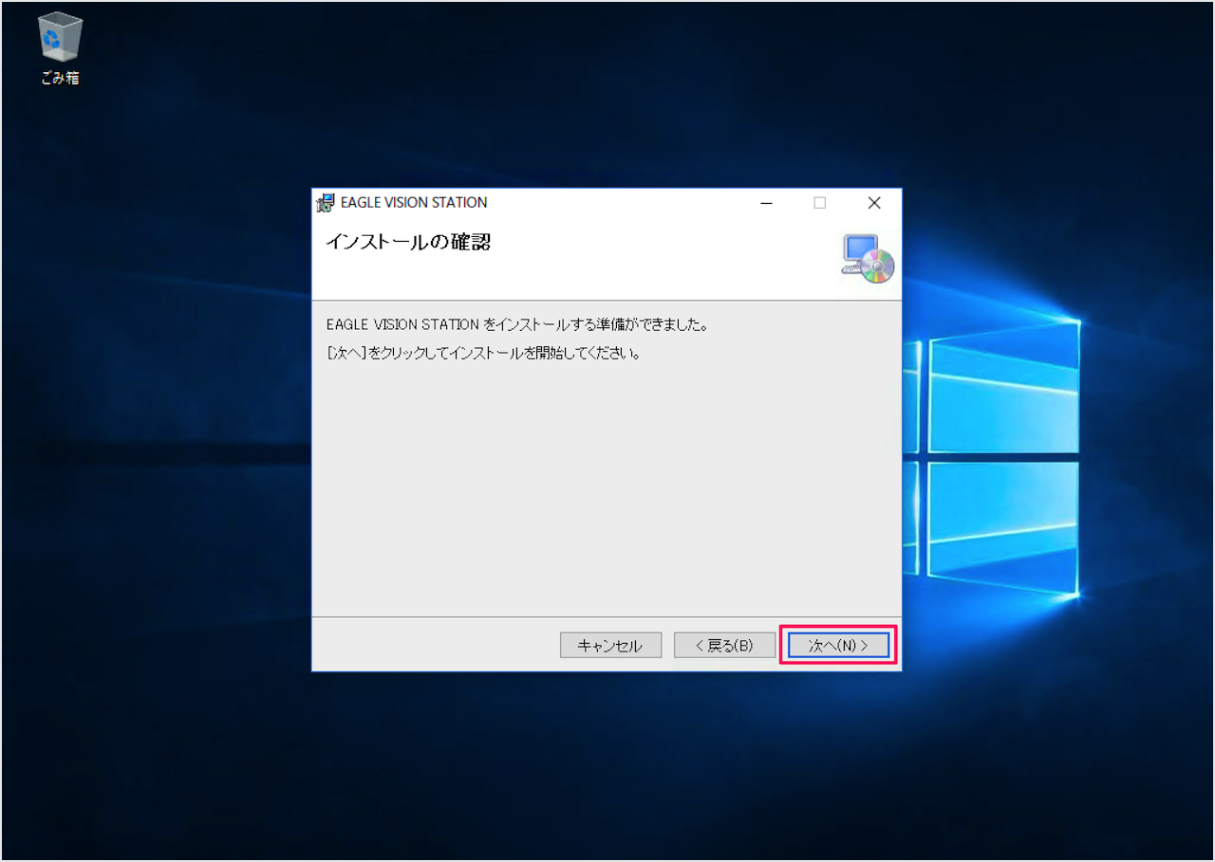Click the ごみ箱 label under the bin
The width and height of the screenshot is (1215, 862).
[x=60, y=79]
